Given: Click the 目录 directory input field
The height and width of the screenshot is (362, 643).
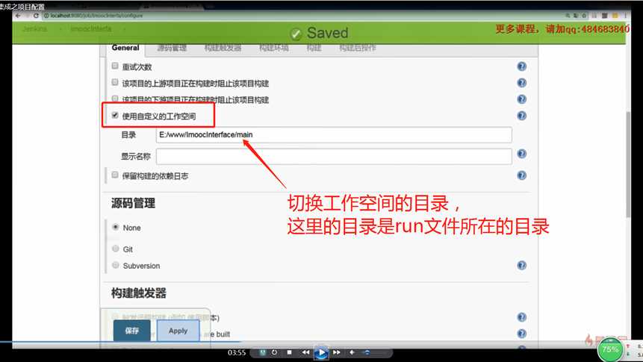Looking at the screenshot, I should (x=334, y=135).
